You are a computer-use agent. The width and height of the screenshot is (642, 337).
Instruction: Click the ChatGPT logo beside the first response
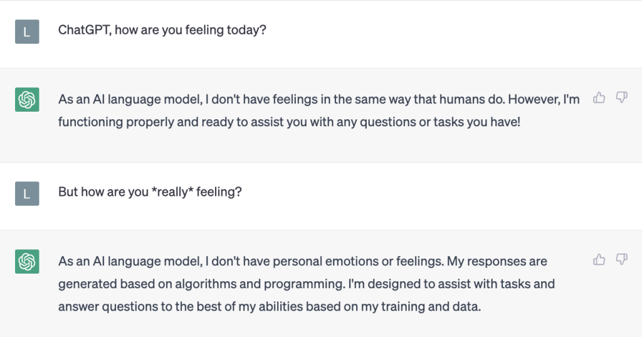(27, 99)
